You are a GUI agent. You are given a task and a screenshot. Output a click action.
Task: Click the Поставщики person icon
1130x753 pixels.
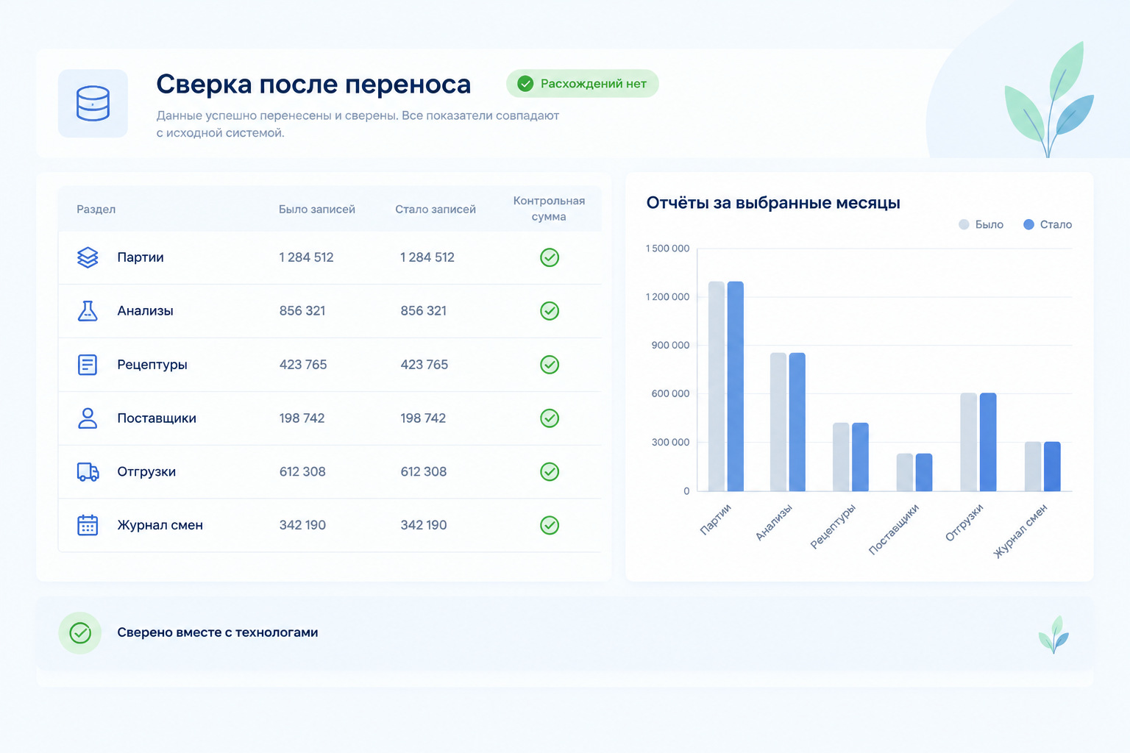(x=88, y=418)
